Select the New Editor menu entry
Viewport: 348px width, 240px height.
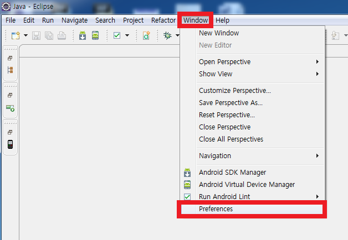pyautogui.click(x=252, y=45)
